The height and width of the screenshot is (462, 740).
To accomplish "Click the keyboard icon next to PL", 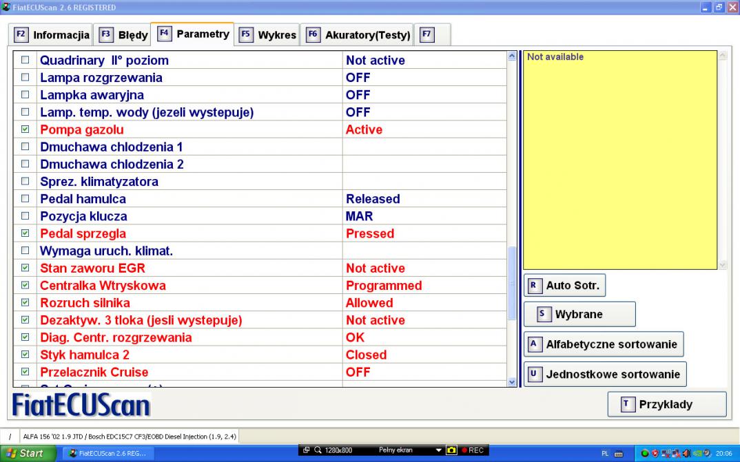I will [618, 453].
